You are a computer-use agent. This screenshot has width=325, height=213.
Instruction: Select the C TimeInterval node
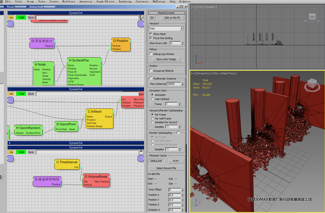[x=67, y=164]
